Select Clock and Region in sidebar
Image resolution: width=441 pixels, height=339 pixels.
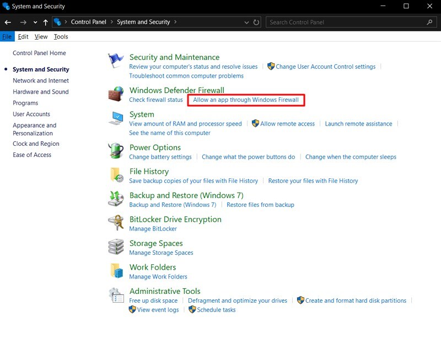pyautogui.click(x=36, y=144)
